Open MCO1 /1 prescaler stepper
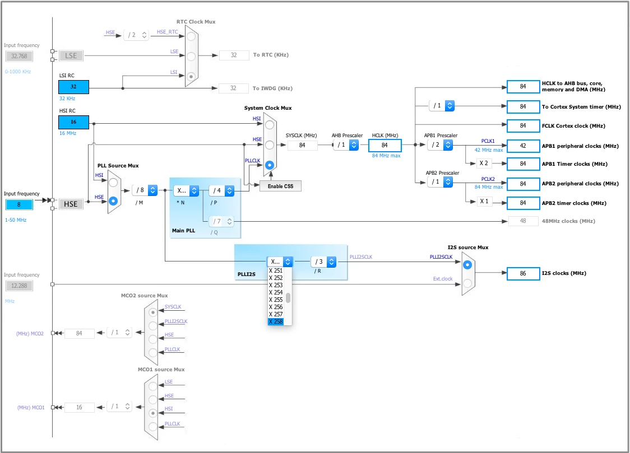Viewport: 630px width, 453px height. click(119, 407)
